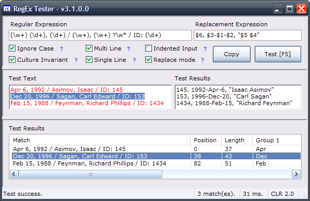Screen dimensions: 310x201
Task: Click the highlighted Sagan line in Test Text
Action: [x=78, y=96]
